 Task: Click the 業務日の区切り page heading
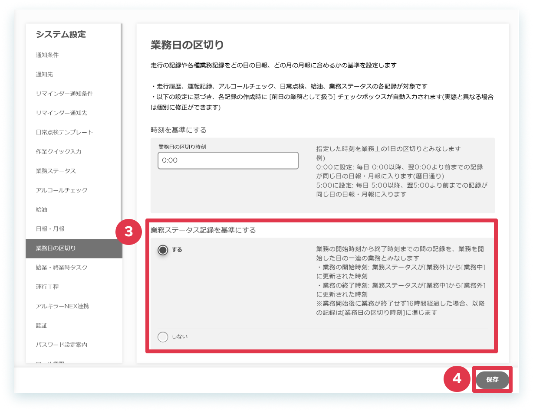click(x=187, y=45)
